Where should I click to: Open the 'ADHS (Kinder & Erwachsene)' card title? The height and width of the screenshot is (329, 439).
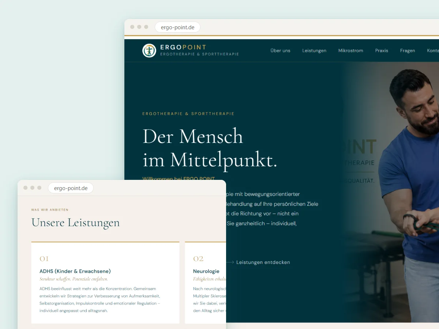(x=75, y=271)
